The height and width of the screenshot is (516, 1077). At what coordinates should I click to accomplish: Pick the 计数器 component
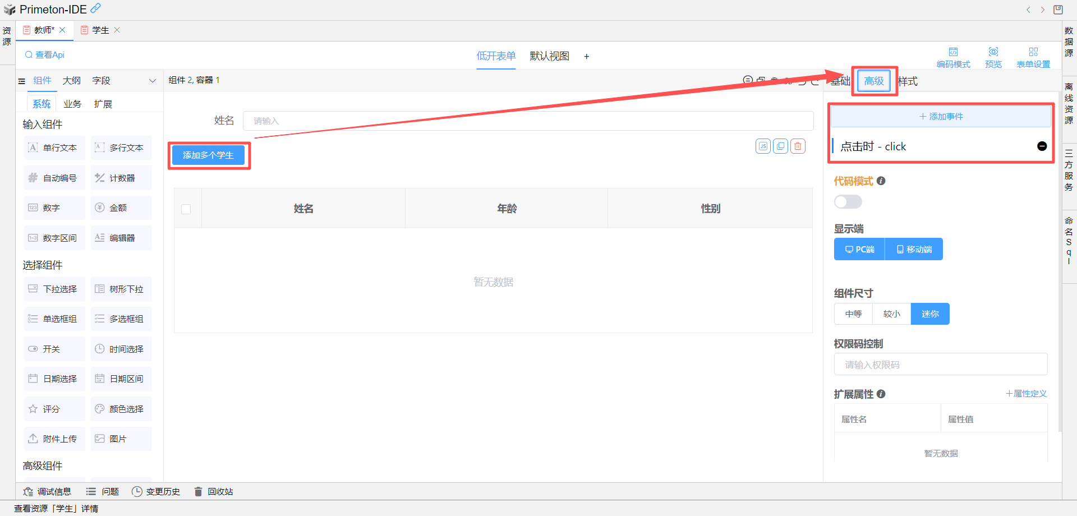(121, 178)
